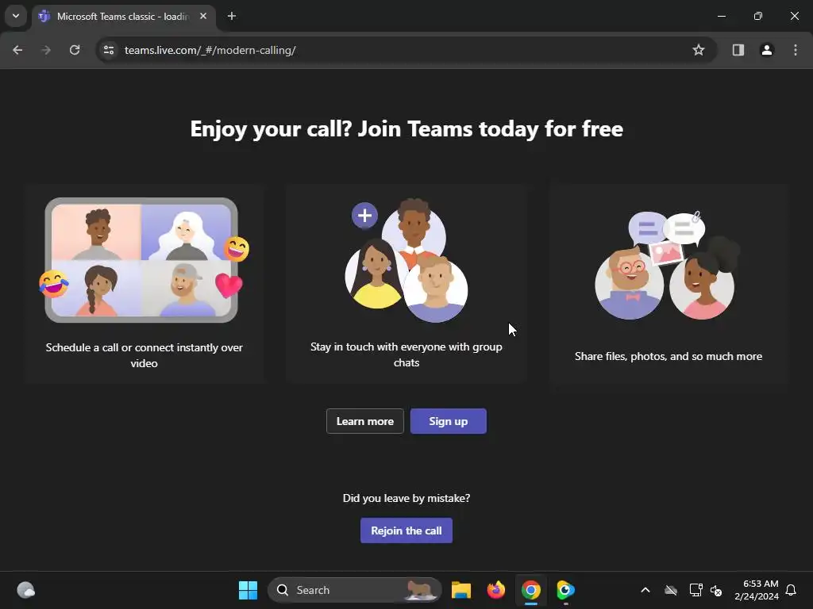Click 'Share files, photos, and so much more'
813x609 pixels.
(x=669, y=356)
